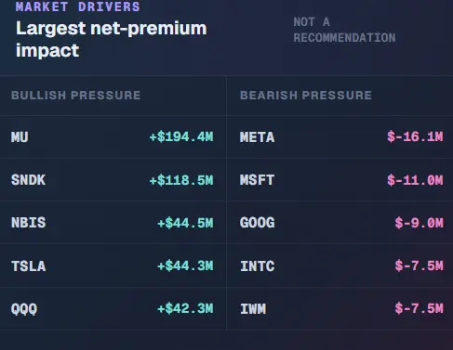Open the GOOG ticker row
Screen dimensions: 453x350
pos(340,223)
